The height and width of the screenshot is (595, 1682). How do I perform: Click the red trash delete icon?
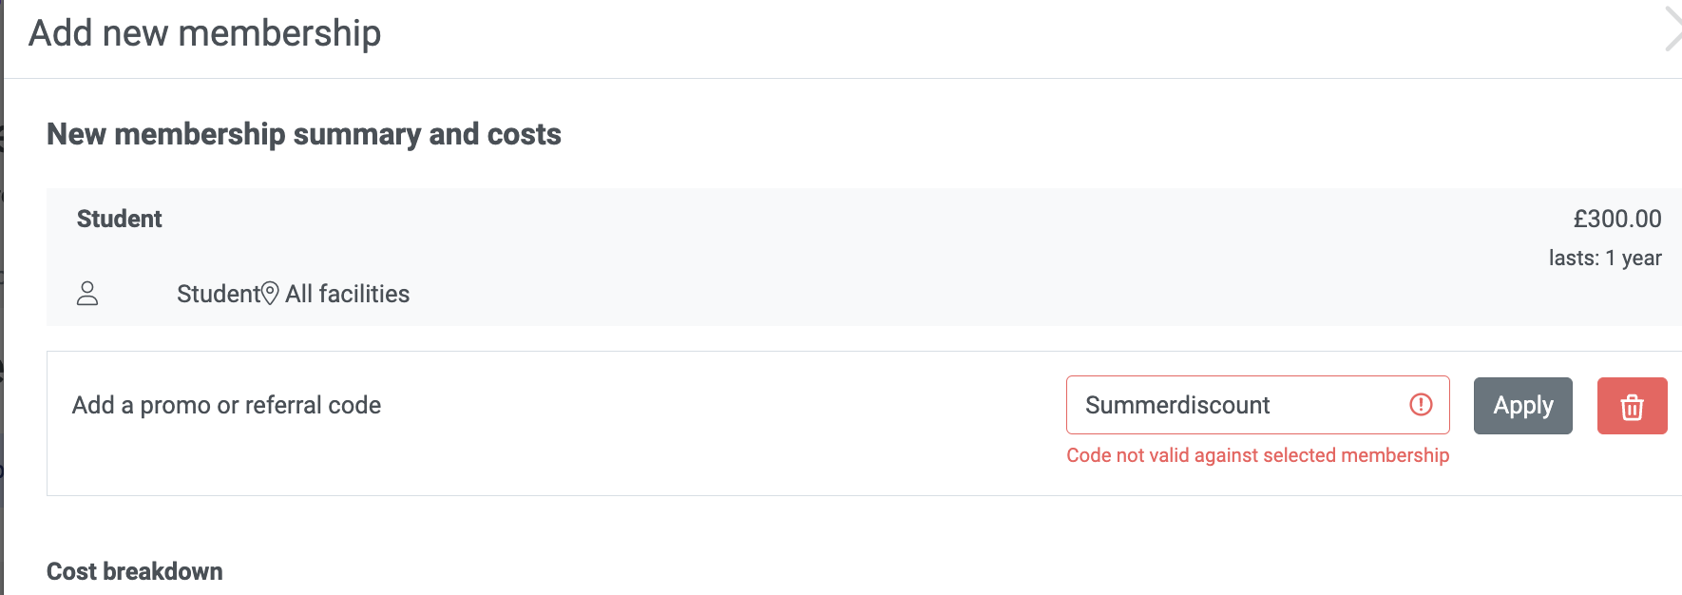pos(1632,406)
